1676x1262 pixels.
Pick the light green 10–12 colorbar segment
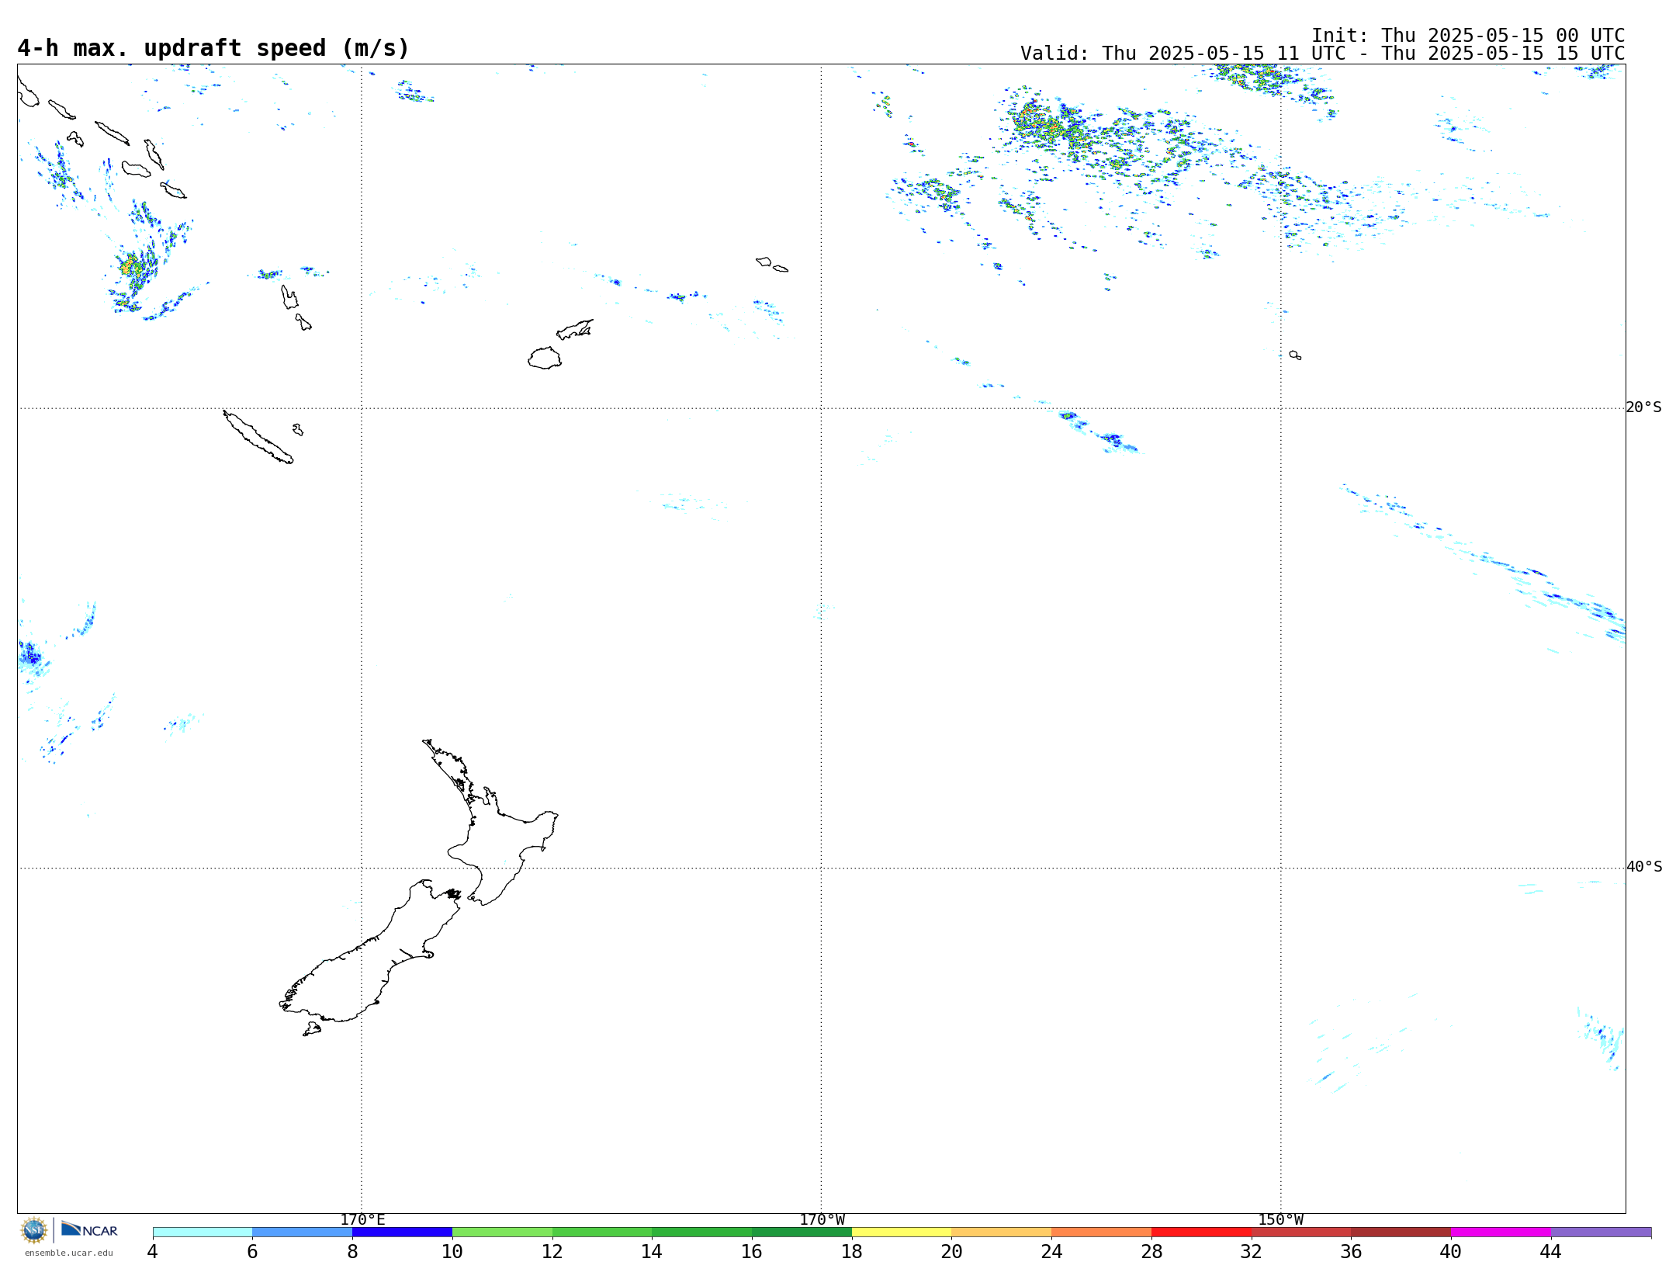502,1232
